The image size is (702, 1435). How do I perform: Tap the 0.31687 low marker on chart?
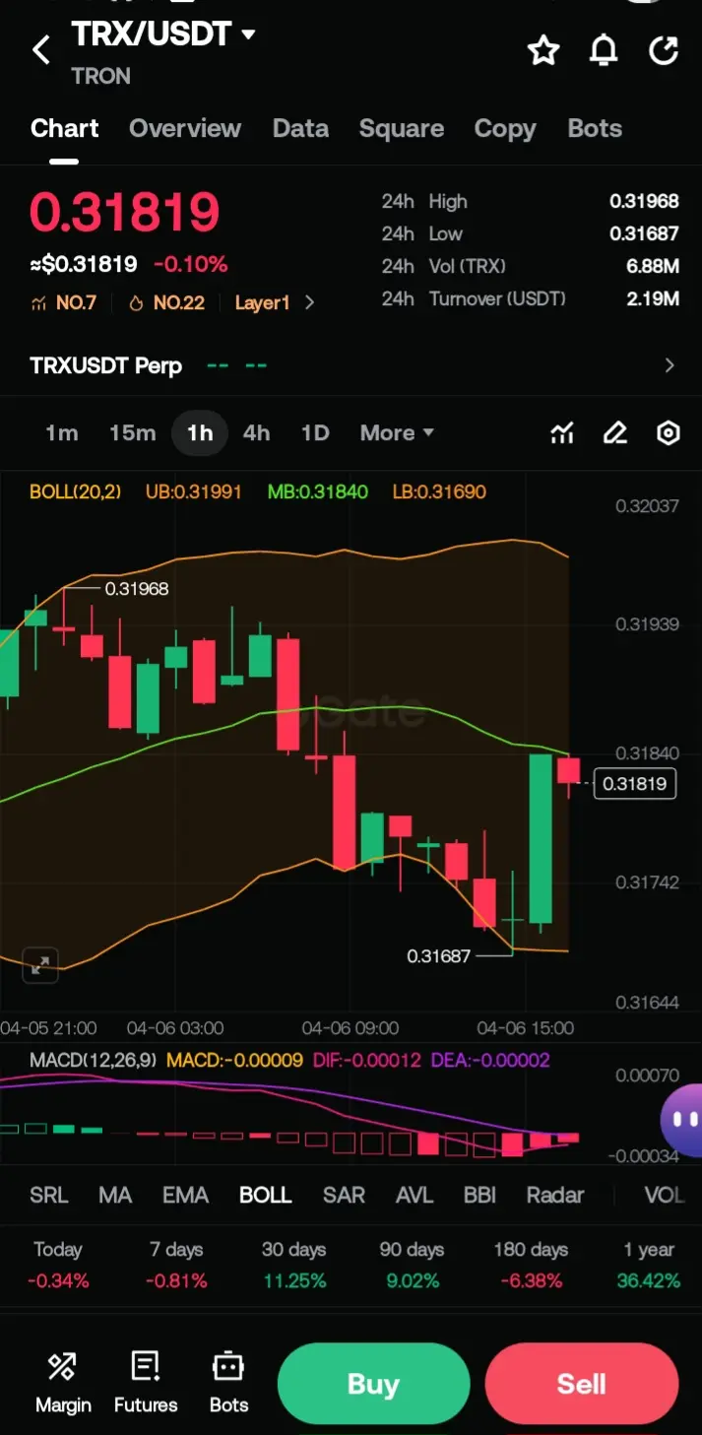pyautogui.click(x=439, y=955)
